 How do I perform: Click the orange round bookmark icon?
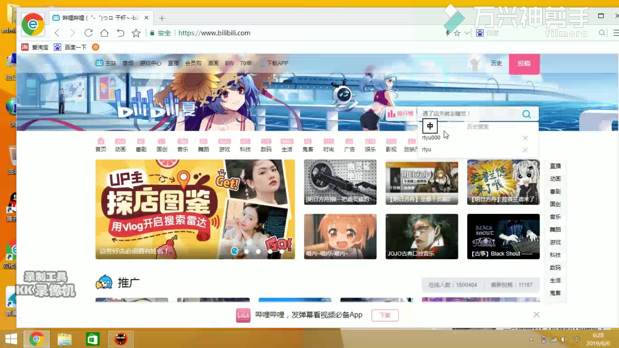tap(95, 47)
